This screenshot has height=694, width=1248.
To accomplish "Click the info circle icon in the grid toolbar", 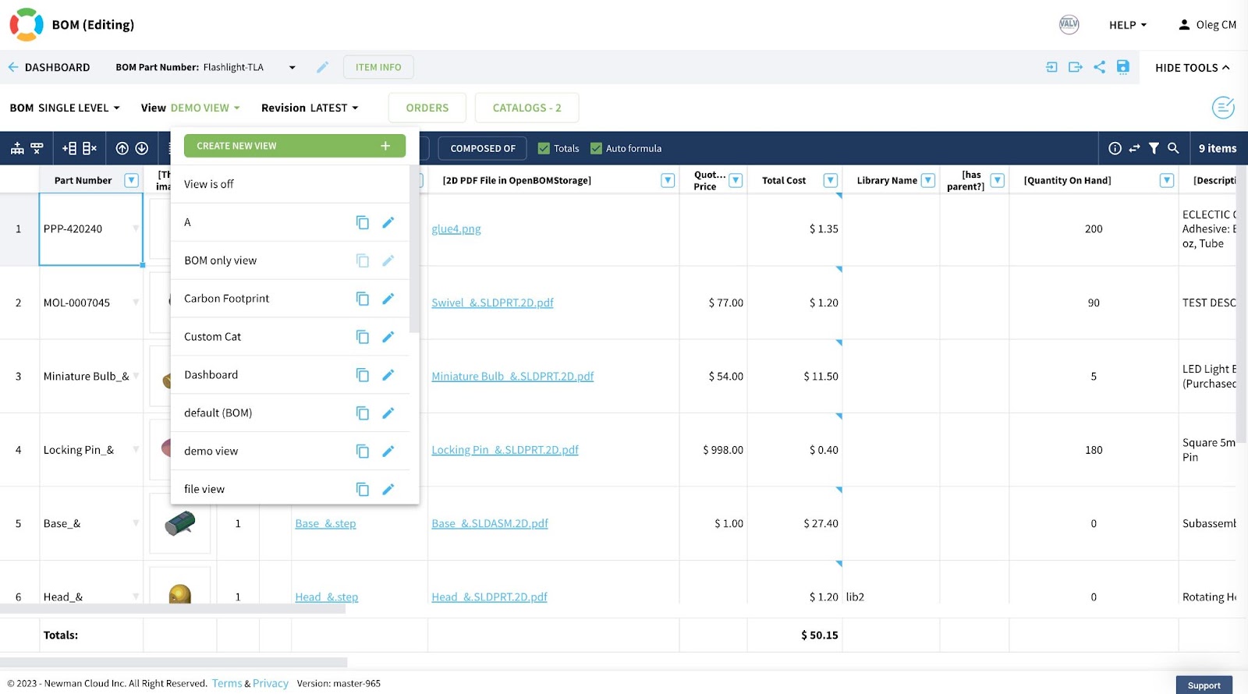I will click(x=1115, y=148).
